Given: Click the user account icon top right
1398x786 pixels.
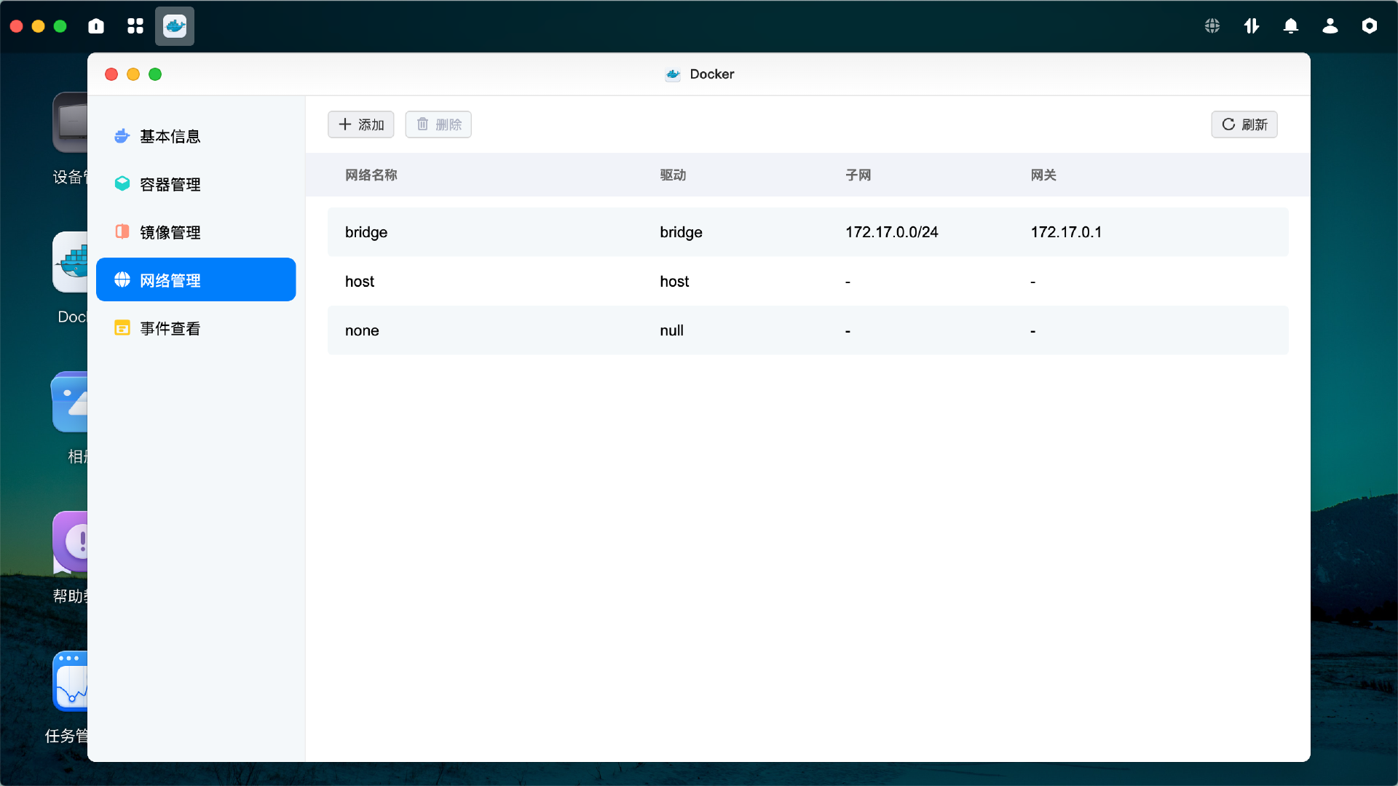Looking at the screenshot, I should click(x=1330, y=26).
